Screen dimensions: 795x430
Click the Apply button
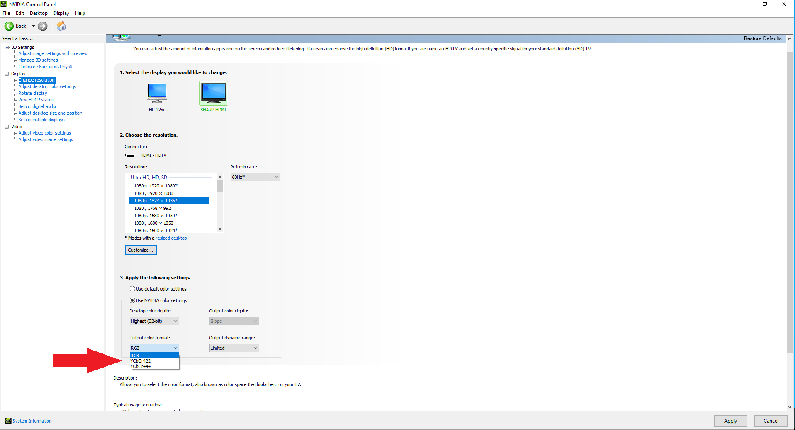pyautogui.click(x=730, y=421)
